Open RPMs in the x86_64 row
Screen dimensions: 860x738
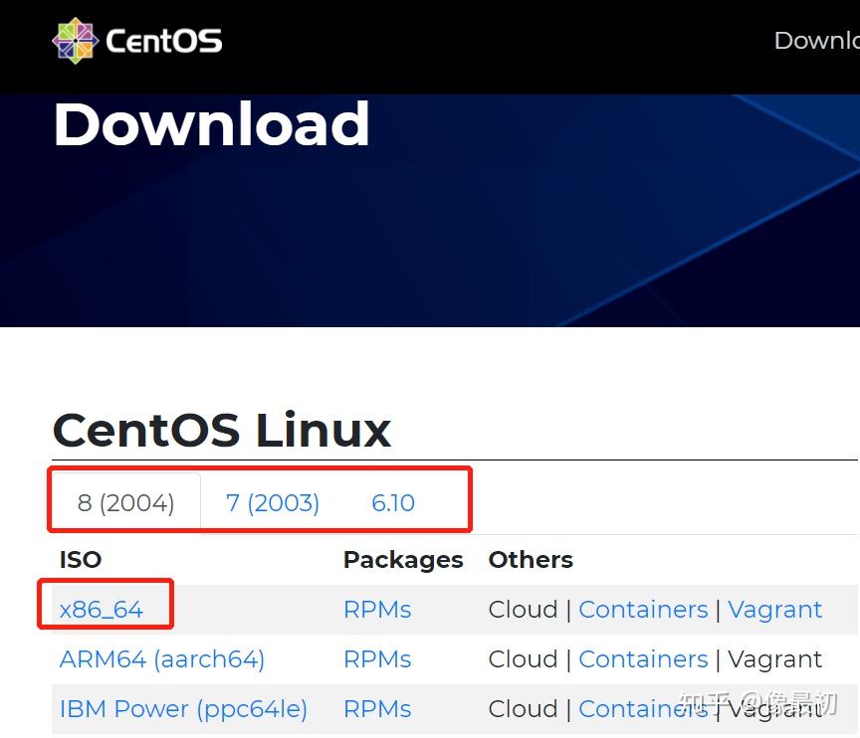point(377,609)
